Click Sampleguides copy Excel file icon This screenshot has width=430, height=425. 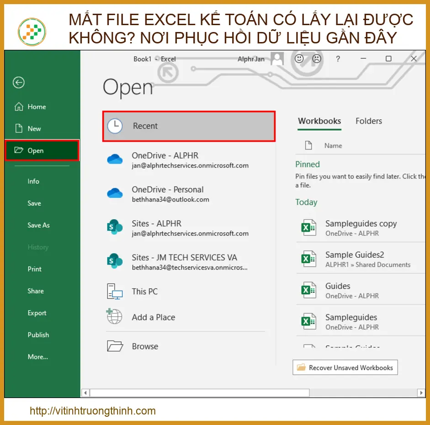tap(308, 228)
